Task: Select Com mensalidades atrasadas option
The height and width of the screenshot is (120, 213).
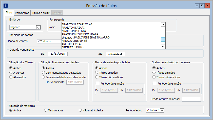Action: tap(44, 72)
